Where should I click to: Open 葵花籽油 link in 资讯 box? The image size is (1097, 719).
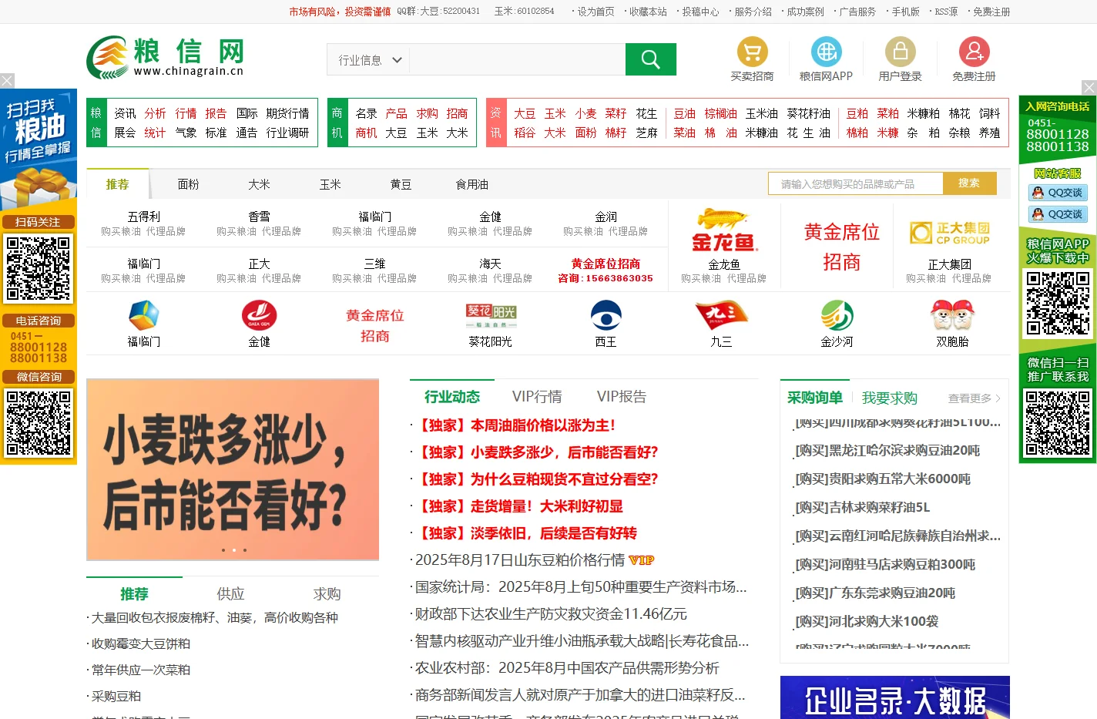(808, 113)
